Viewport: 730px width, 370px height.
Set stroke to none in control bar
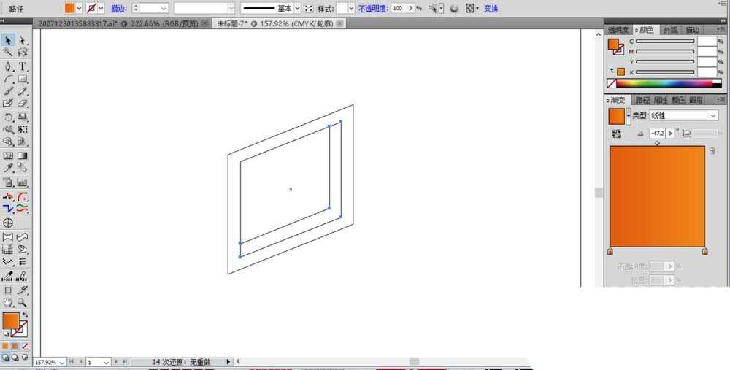tap(92, 8)
